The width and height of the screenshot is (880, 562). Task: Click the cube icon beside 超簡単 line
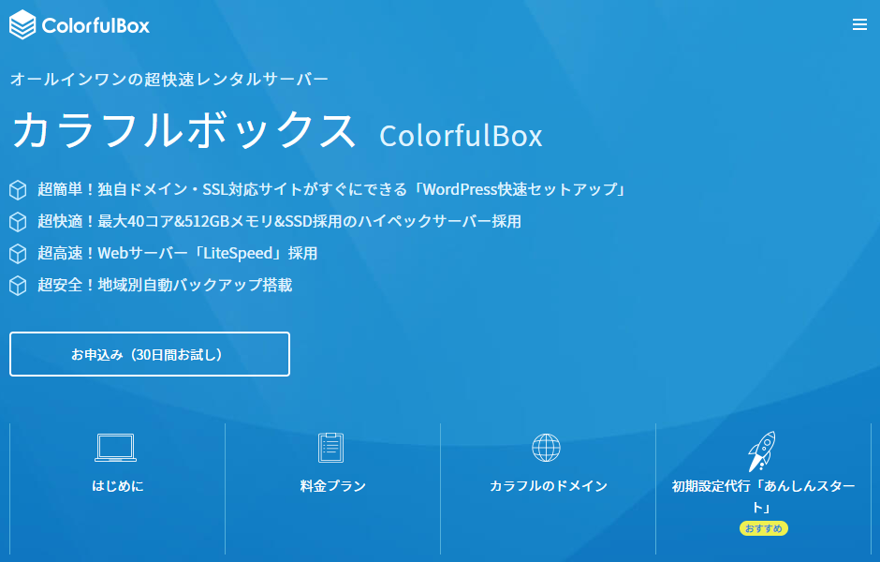tap(18, 190)
